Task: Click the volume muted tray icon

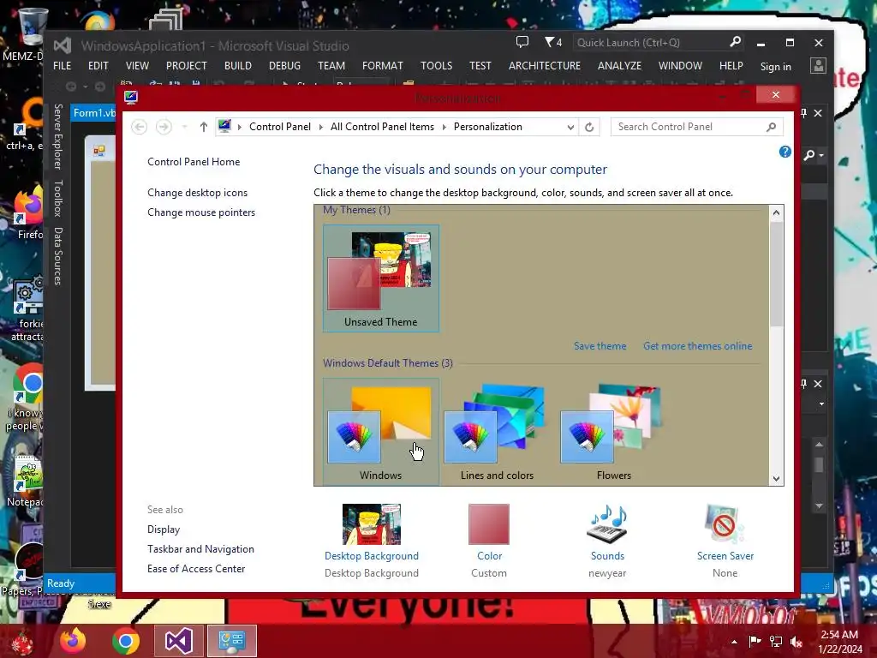Action: tap(796, 642)
